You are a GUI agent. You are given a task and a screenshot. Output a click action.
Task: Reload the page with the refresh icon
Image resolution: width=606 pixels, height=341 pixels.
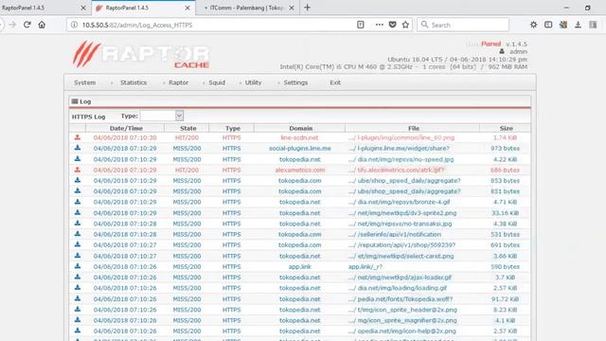tap(27, 25)
